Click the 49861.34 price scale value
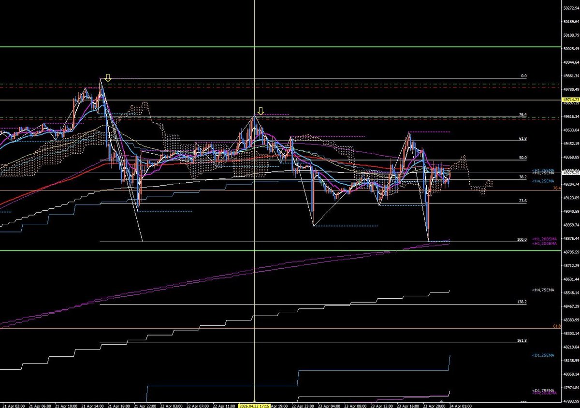The width and height of the screenshot is (580, 408). pos(571,76)
